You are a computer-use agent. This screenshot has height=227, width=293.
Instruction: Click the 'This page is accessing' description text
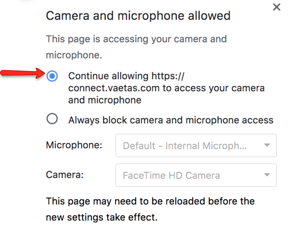click(136, 47)
